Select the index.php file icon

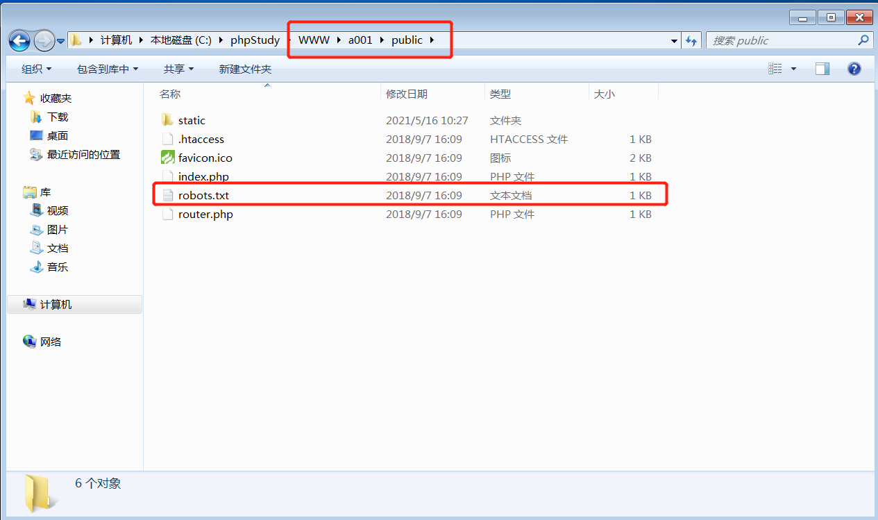167,176
